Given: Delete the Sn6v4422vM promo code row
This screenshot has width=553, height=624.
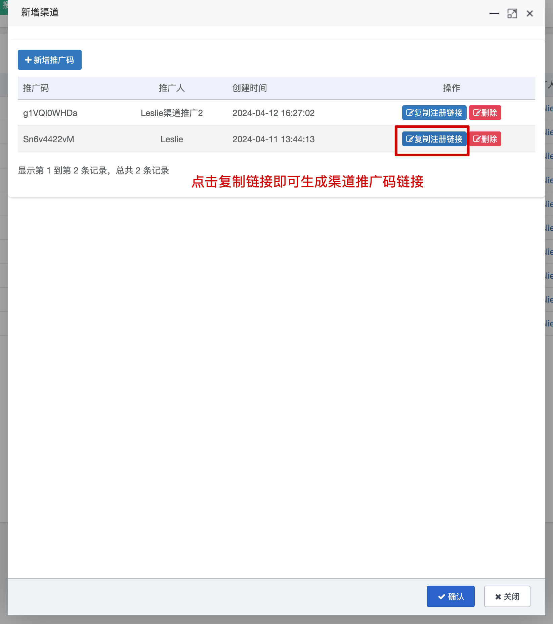Looking at the screenshot, I should tap(485, 139).
